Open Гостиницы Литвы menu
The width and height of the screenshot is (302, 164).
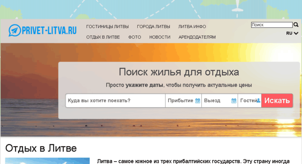(108, 26)
